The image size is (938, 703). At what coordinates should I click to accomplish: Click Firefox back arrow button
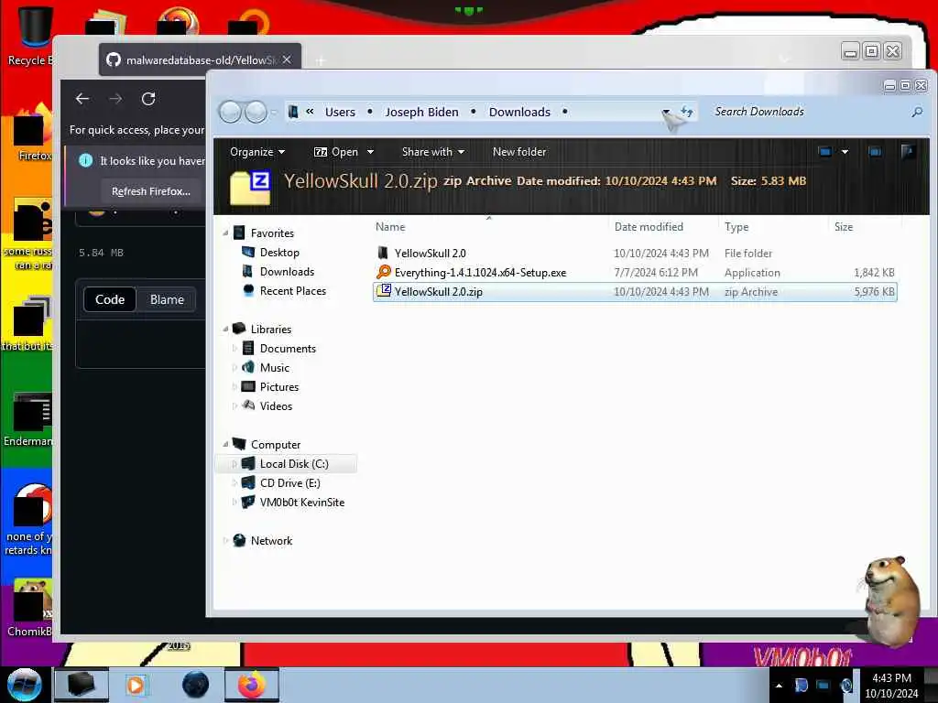tap(82, 99)
